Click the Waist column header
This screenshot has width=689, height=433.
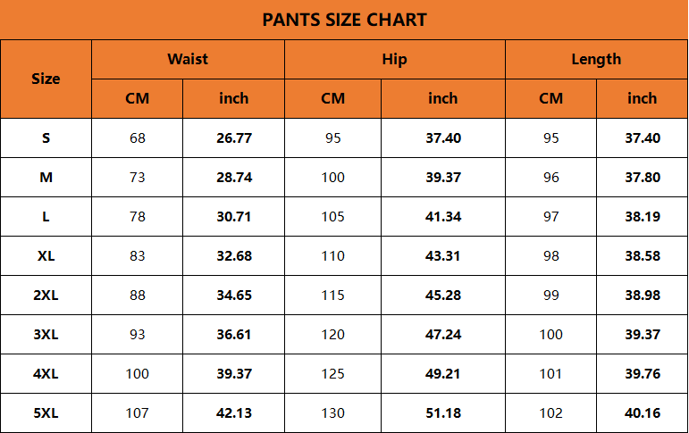[188, 59]
